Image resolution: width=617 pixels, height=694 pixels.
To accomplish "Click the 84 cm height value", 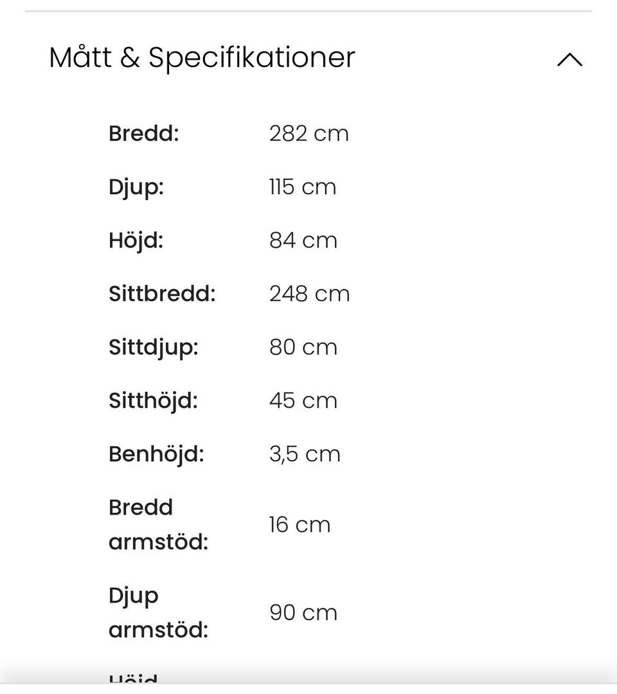I will [x=303, y=241].
